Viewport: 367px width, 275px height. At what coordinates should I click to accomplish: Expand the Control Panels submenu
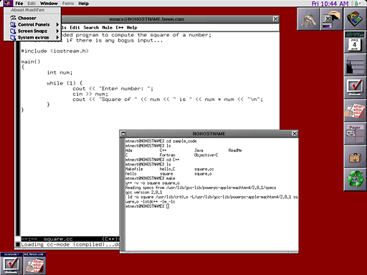[32, 24]
